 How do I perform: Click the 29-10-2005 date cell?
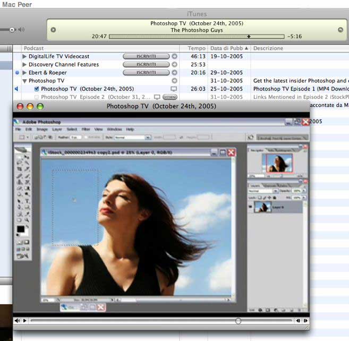pos(227,73)
